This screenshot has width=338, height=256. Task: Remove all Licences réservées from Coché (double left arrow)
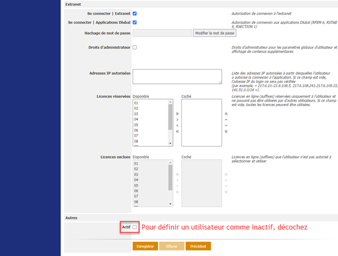(x=177, y=131)
